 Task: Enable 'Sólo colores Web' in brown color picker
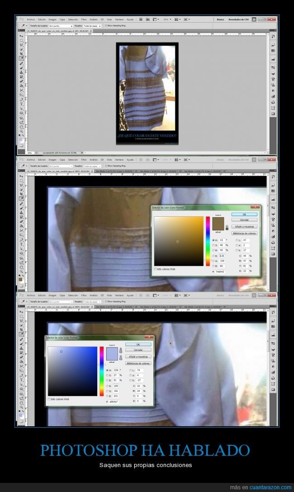pyautogui.click(x=156, y=269)
